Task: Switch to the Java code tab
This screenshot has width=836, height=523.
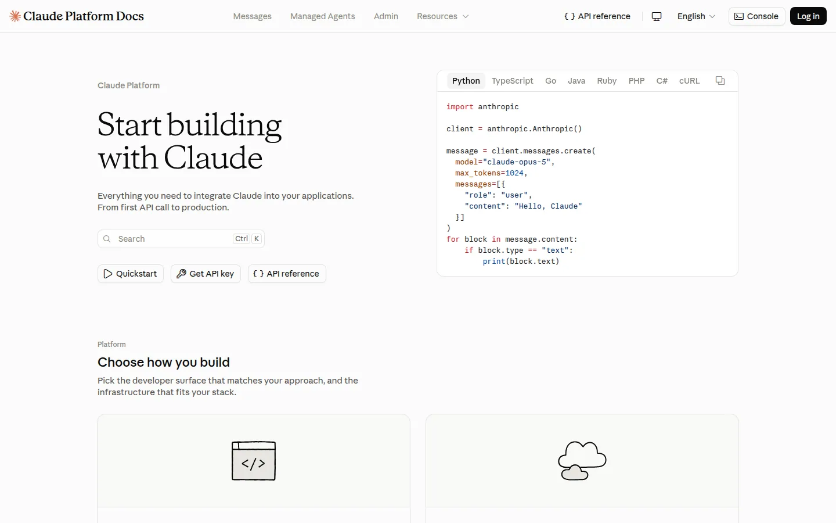Action: [576, 81]
